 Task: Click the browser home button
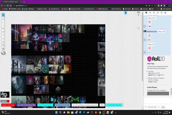point(11,5)
